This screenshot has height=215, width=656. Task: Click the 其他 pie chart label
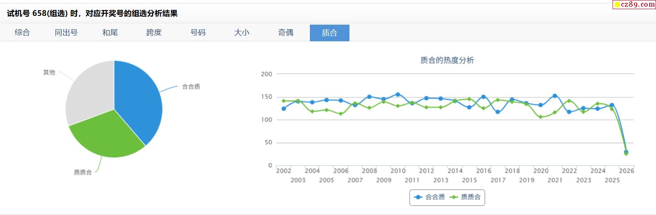pyautogui.click(x=49, y=72)
